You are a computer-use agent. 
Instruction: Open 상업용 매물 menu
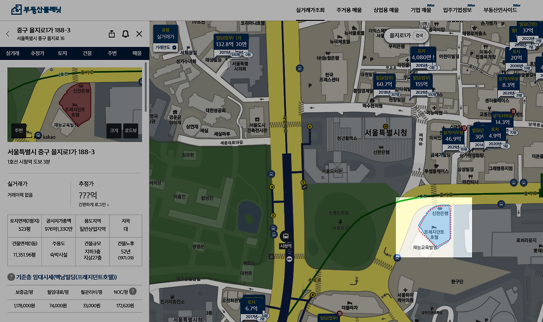click(x=386, y=10)
